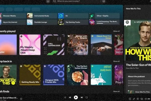The width and height of the screenshot is (151, 101).
Task: Open Classic Road Trip Songs card
Action: tap(101, 45)
